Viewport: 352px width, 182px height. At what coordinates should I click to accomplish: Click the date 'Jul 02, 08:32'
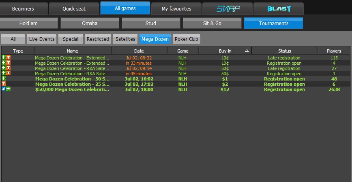[139, 58]
